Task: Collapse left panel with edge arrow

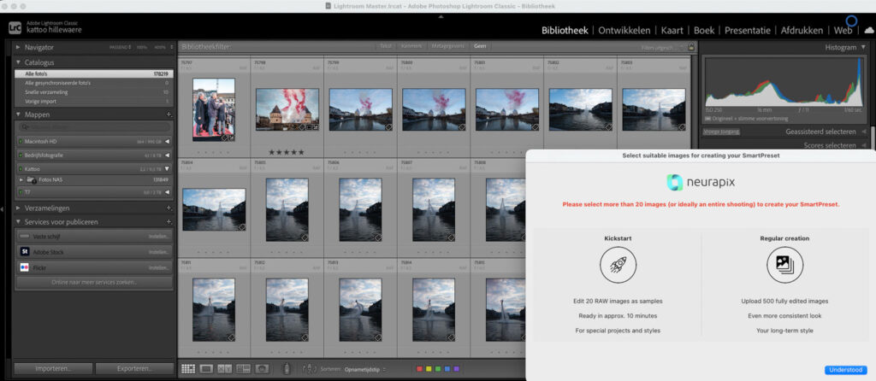Action: pos(3,208)
